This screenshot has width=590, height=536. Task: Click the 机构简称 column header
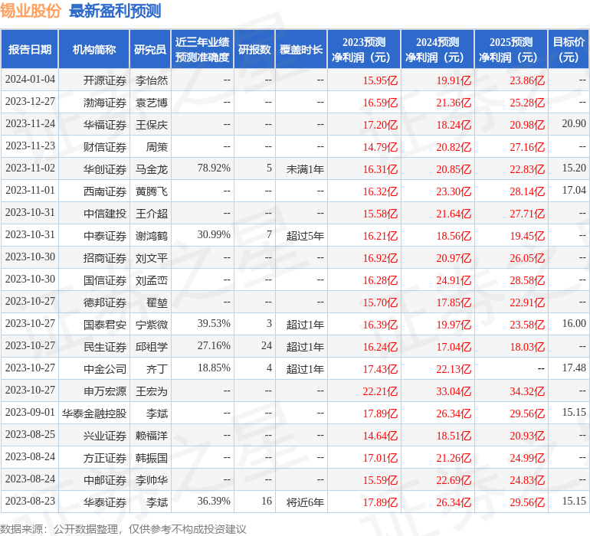tap(94, 49)
